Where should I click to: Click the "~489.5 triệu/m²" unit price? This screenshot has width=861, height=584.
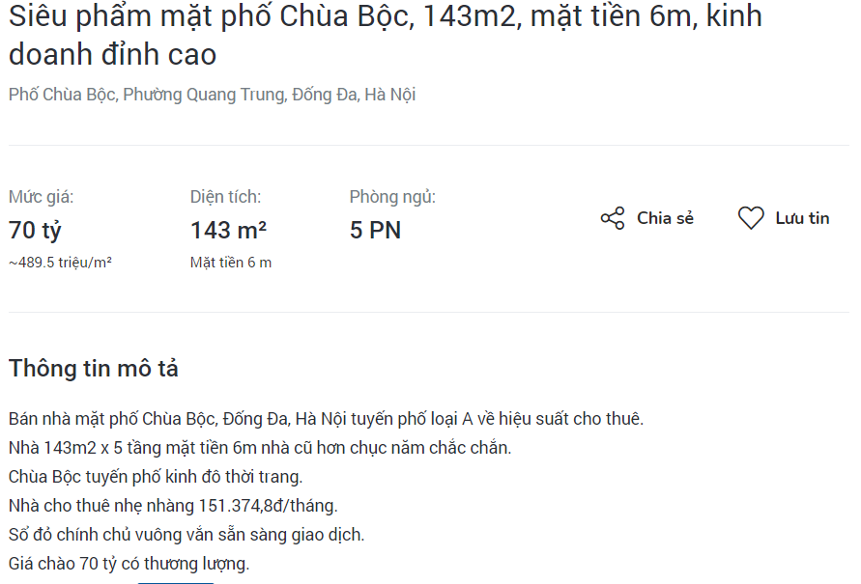(x=60, y=263)
